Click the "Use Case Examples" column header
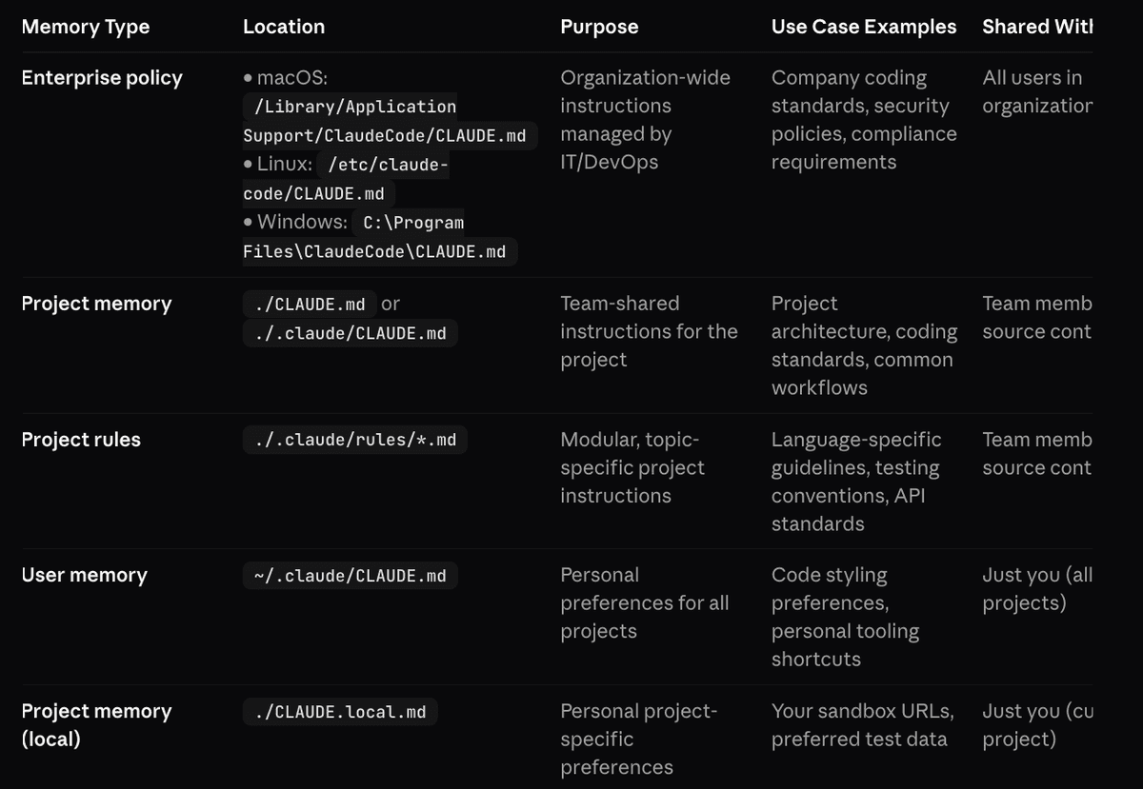1143x789 pixels. click(x=864, y=27)
